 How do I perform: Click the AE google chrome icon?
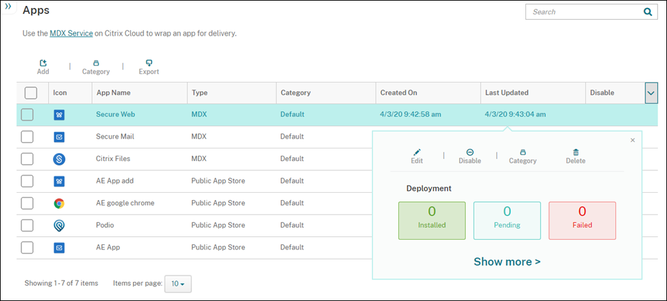coord(59,203)
